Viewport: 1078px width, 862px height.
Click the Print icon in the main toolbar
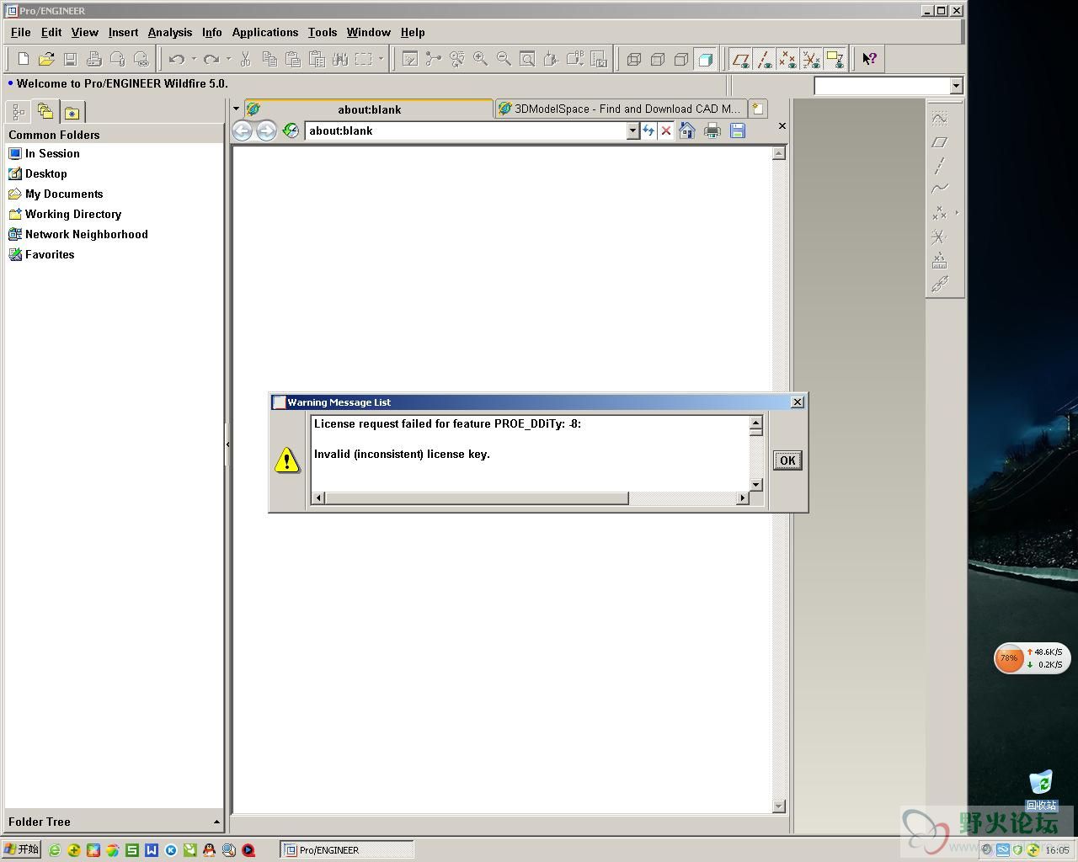click(x=94, y=59)
